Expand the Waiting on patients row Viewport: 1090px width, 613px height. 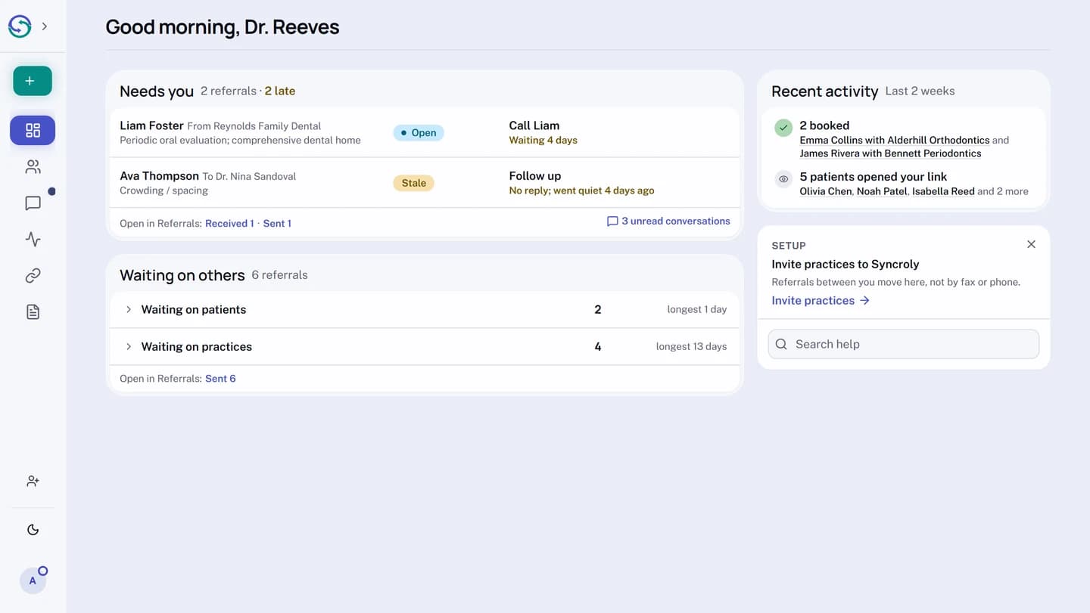click(425, 310)
